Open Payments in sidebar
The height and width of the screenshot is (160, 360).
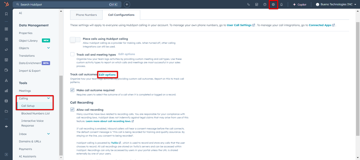[25, 149]
